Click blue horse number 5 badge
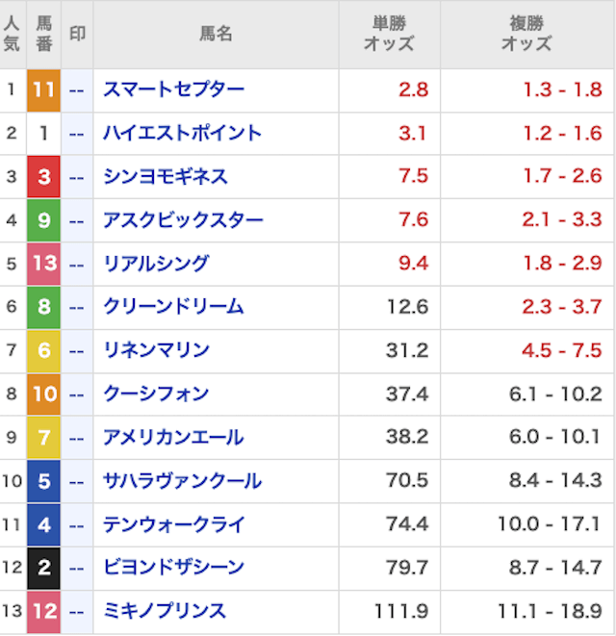The width and height of the screenshot is (616, 636). coord(43,481)
